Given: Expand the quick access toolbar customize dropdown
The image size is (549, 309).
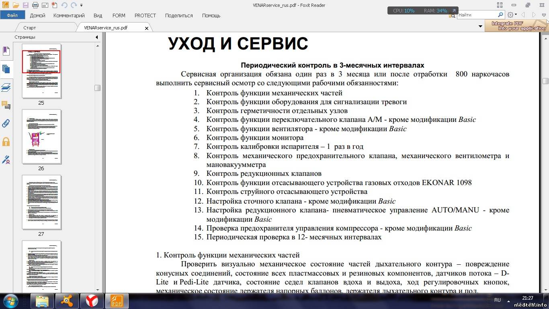Looking at the screenshot, I should click(82, 5).
